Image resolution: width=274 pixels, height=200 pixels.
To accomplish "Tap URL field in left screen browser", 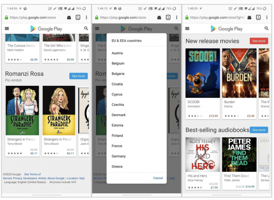I will pyautogui.click(x=33, y=17).
